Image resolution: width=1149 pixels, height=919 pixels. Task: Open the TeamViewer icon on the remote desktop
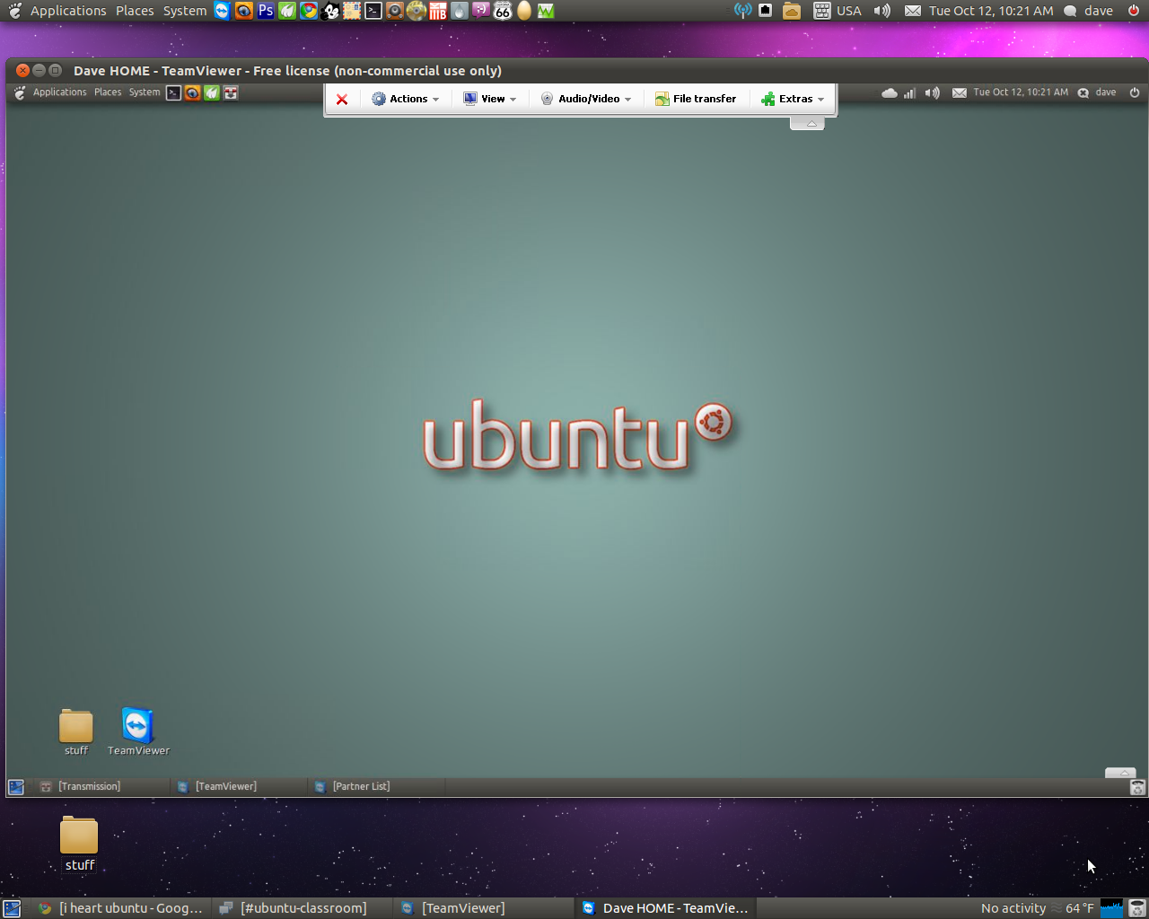click(x=138, y=731)
